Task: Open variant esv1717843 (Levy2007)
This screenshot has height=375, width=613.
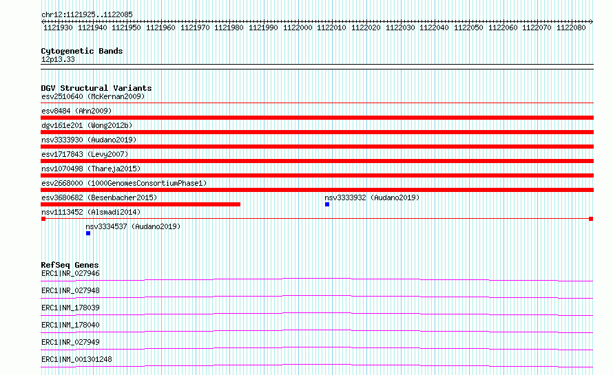Action: pyautogui.click(x=85, y=154)
